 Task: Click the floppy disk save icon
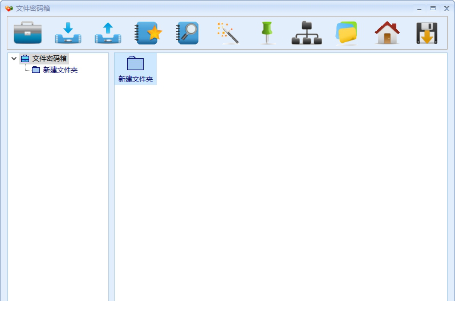[x=427, y=32]
